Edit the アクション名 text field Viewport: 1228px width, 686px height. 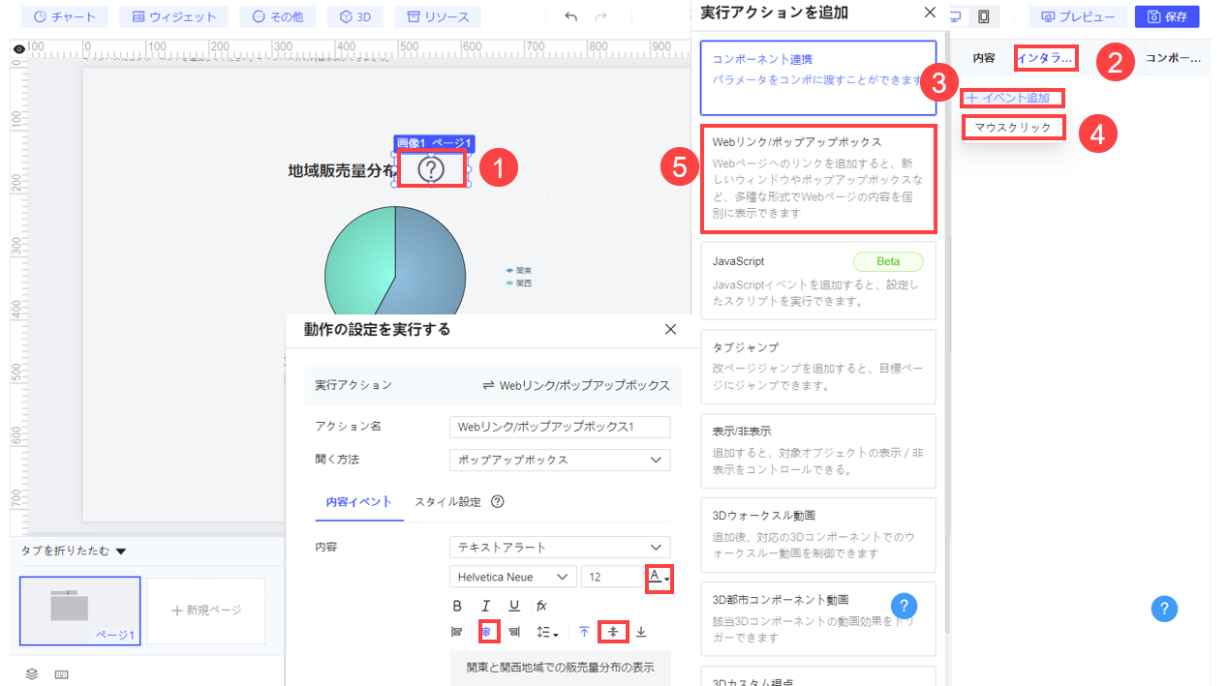click(x=560, y=427)
